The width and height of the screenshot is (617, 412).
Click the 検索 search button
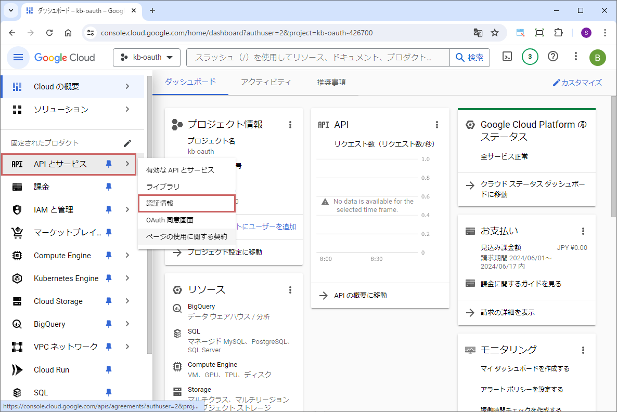click(470, 58)
